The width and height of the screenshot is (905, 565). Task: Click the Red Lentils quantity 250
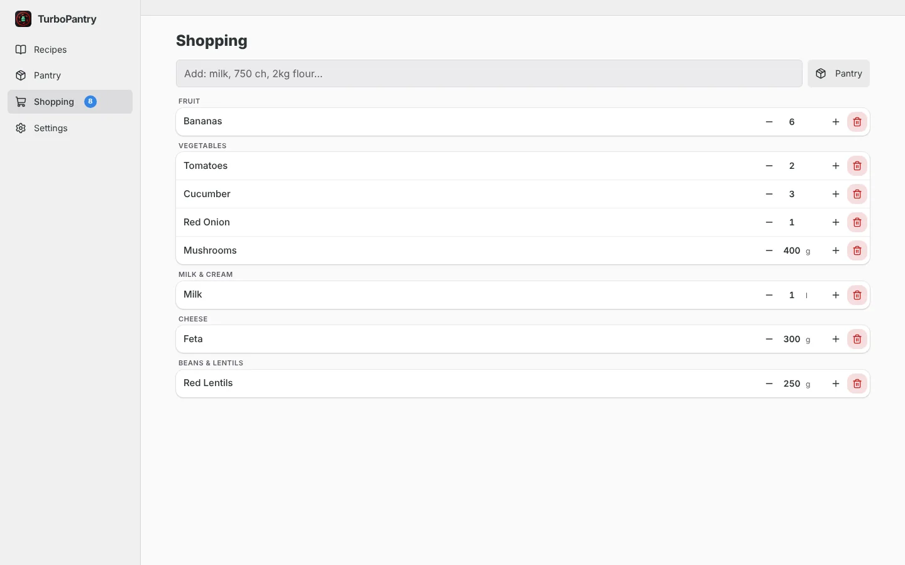792,384
